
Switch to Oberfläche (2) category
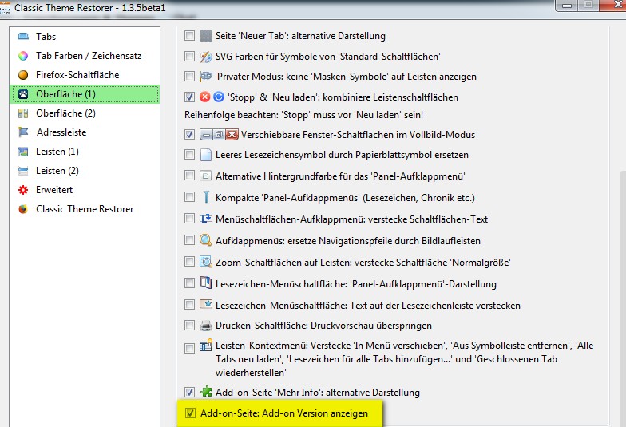coord(85,113)
